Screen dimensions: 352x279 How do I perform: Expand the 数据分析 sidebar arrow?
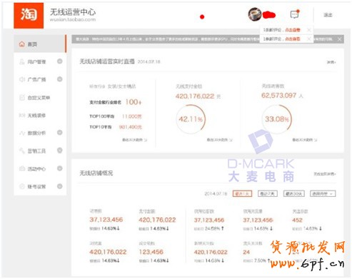[x=60, y=133]
